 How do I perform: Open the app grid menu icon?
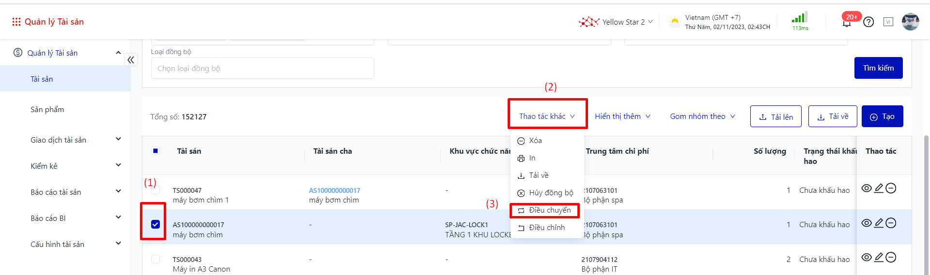(x=16, y=22)
